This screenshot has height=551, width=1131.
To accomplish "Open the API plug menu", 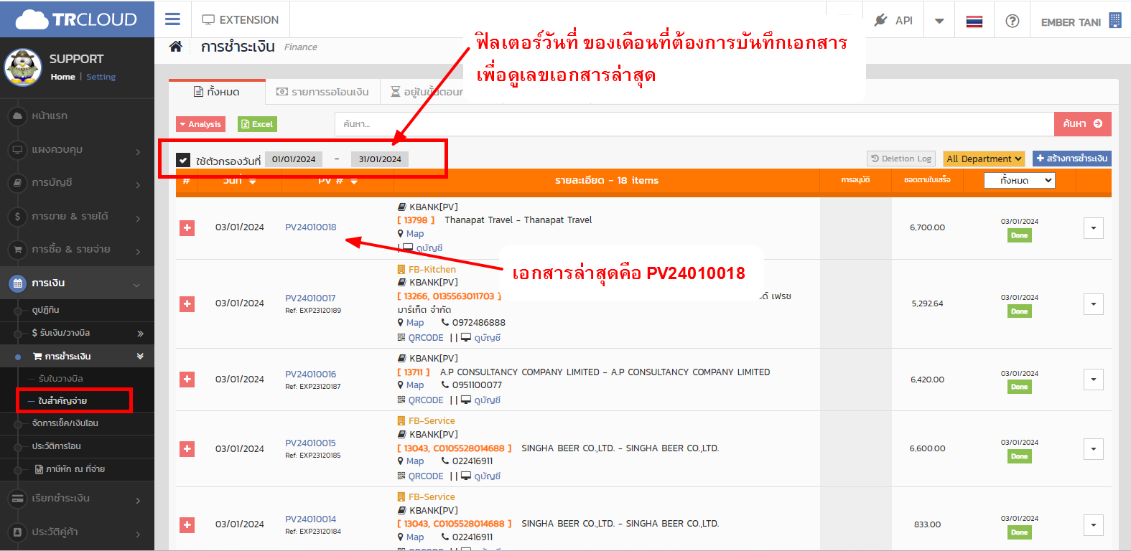I will pyautogui.click(x=893, y=21).
